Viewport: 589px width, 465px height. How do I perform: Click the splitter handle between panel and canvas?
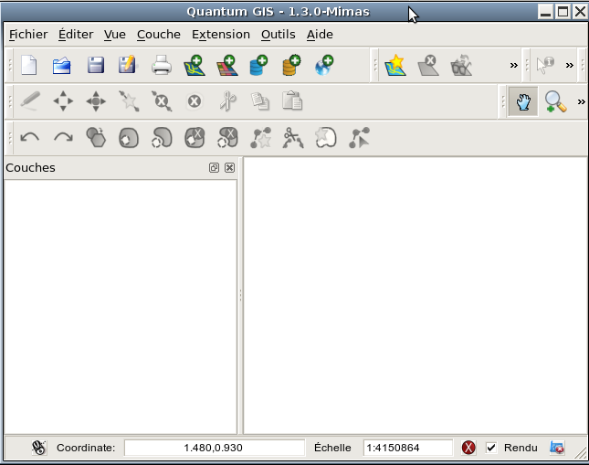pyautogui.click(x=240, y=295)
